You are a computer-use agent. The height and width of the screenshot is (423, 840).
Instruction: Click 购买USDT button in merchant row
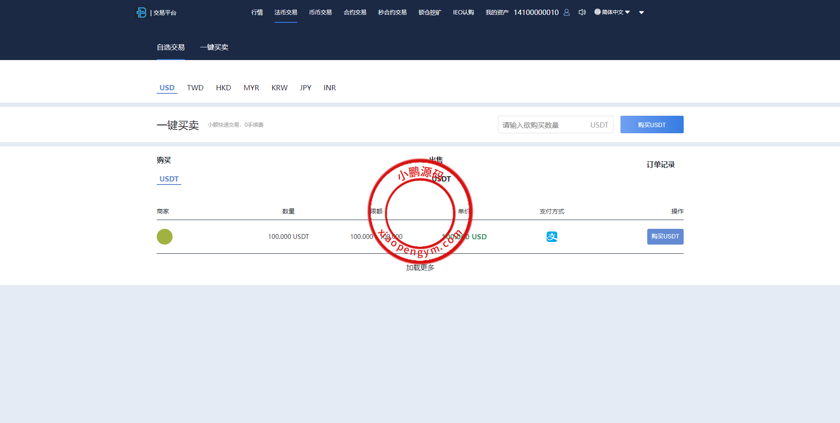pyautogui.click(x=665, y=237)
